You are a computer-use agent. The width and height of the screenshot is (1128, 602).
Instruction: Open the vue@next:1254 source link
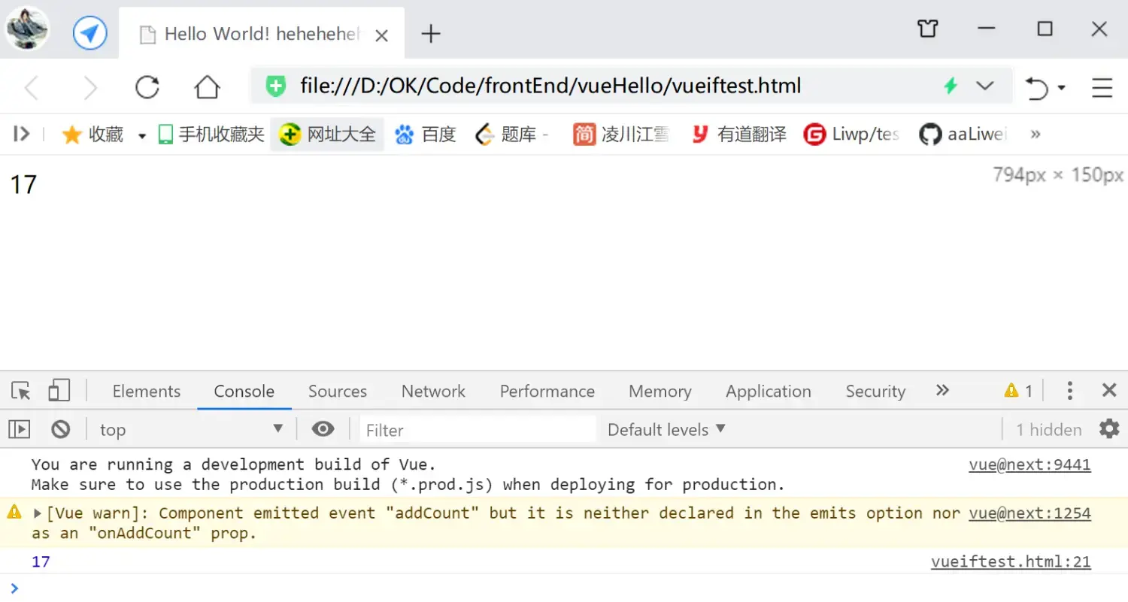tap(1029, 514)
